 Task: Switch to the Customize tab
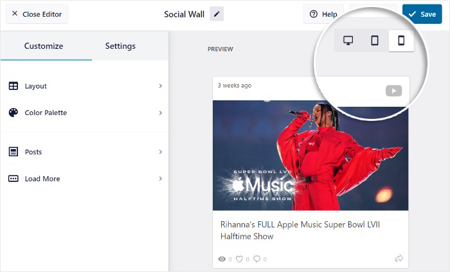44,46
